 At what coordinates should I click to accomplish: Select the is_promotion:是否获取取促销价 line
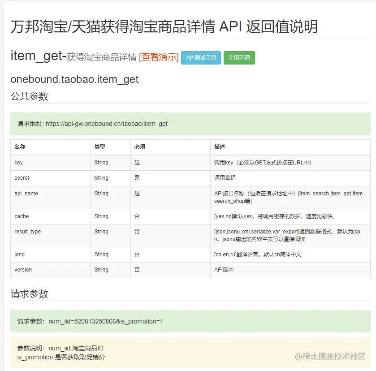click(61, 357)
